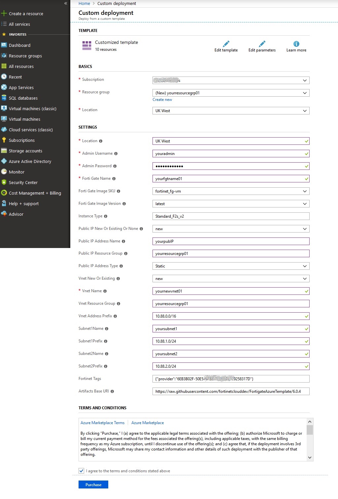Click the terms box scrollbar down arrow
Viewport: 338px width, 499px height.
pos(310,457)
